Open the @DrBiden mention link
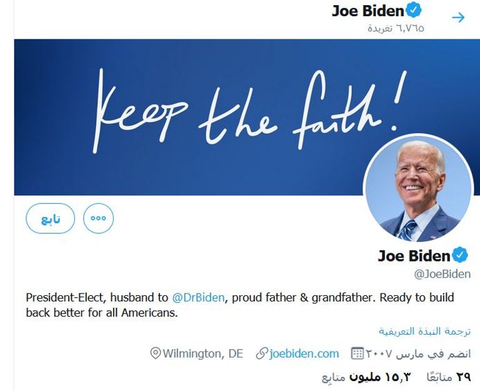Screen dimensions: 480x391 pos(198,297)
